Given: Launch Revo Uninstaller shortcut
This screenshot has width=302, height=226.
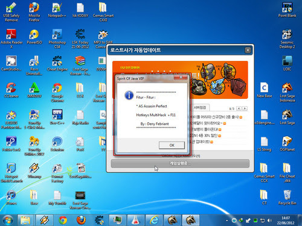Looking at the screenshot, I should pos(34,66).
